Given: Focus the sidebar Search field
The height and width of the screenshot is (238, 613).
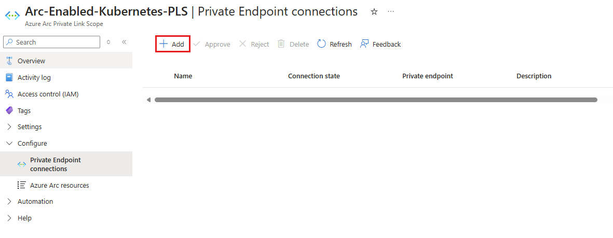Looking at the screenshot, I should tap(51, 42).
